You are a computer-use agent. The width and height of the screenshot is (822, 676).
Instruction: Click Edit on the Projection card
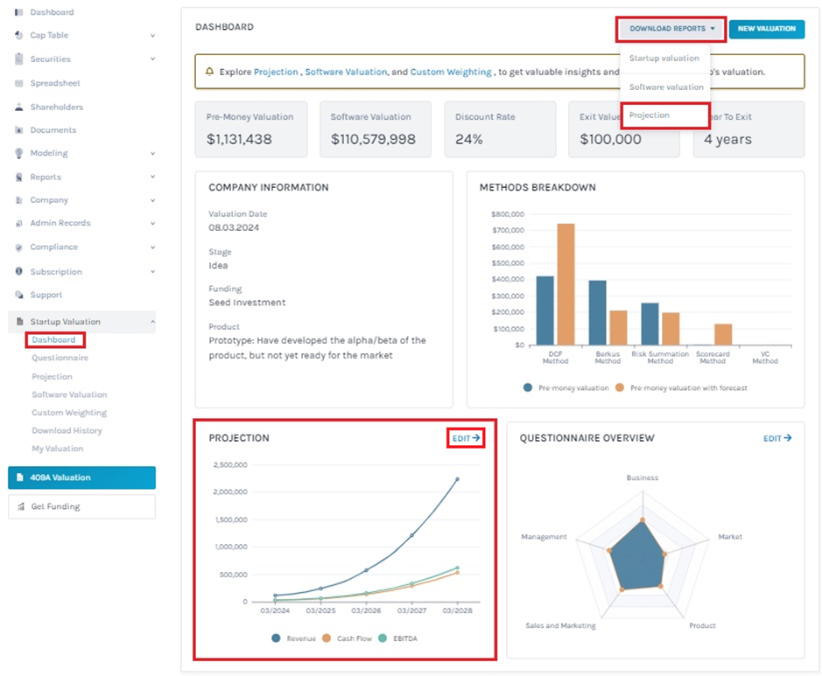(466, 438)
